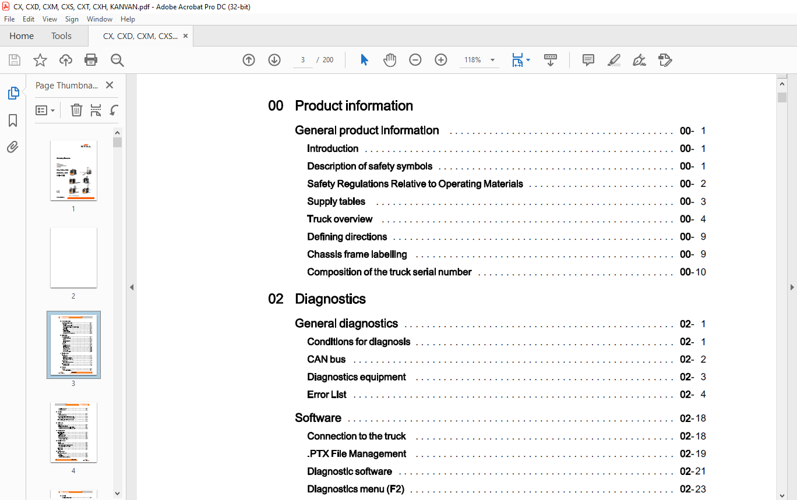
Task: Open Page Thumbnails sidebar icon
Action: 13,93
